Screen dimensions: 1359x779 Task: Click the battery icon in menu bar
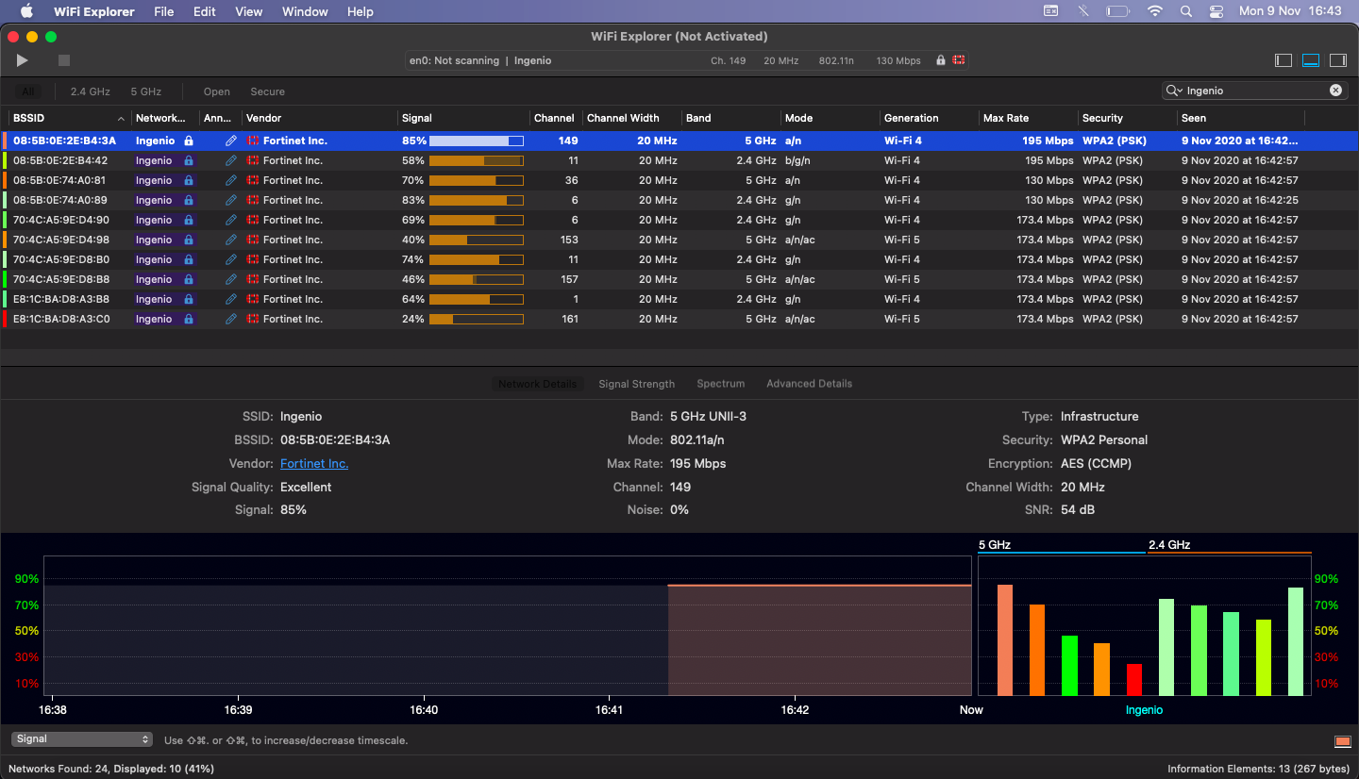(1118, 11)
